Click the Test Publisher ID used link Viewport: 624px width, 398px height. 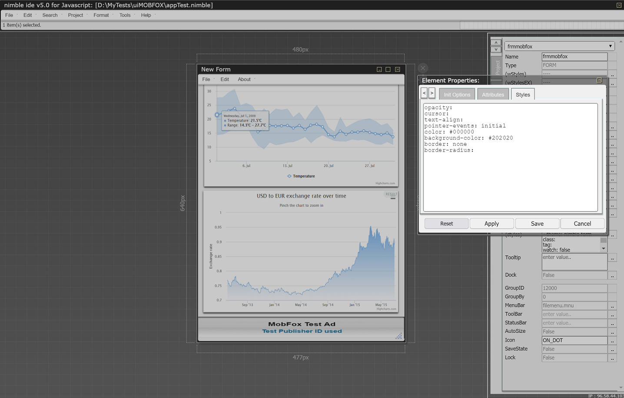coord(302,331)
